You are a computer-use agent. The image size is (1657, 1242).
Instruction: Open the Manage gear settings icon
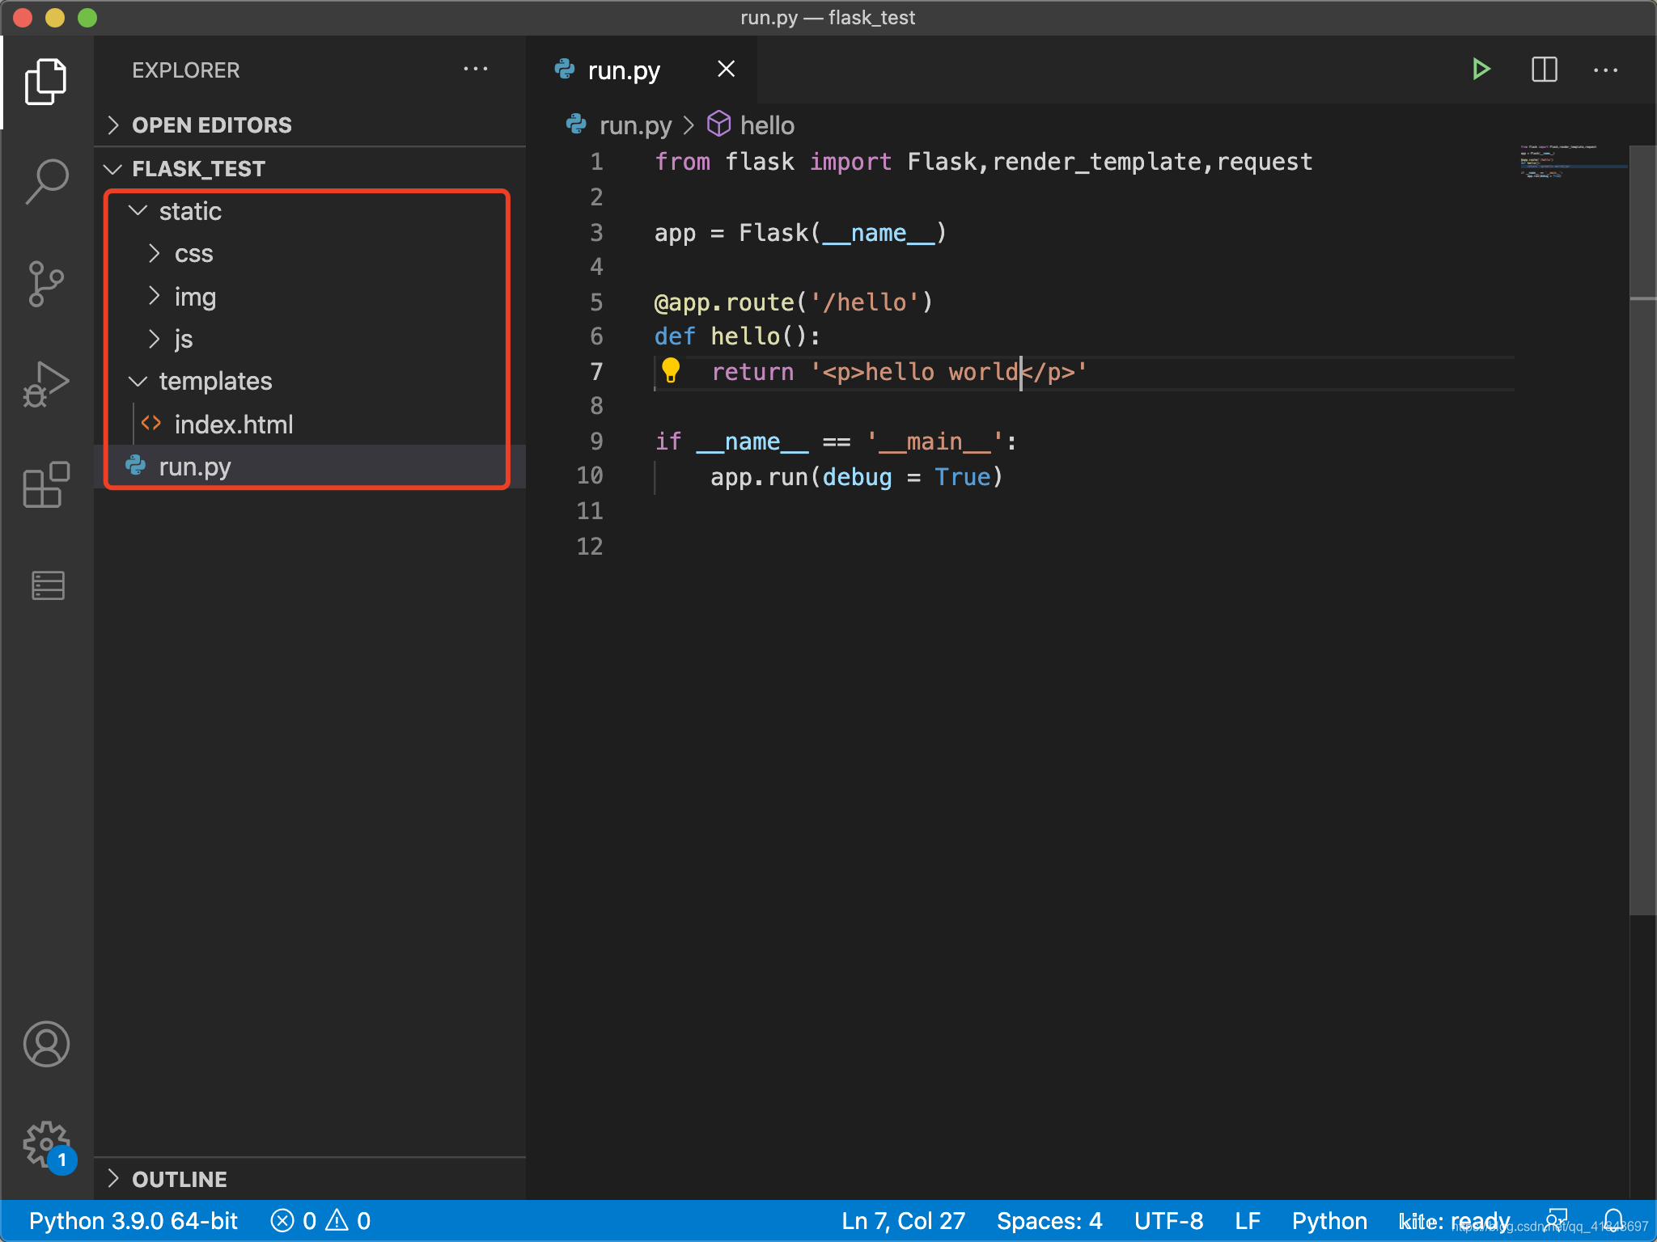pos(47,1143)
